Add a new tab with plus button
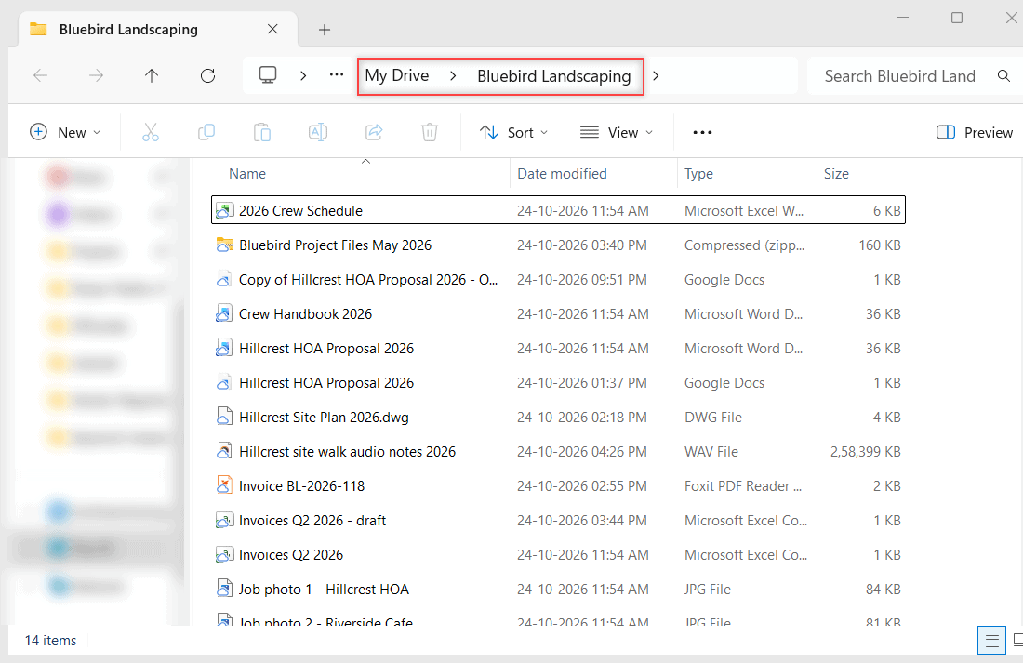The height and width of the screenshot is (663, 1023). pyautogui.click(x=325, y=30)
